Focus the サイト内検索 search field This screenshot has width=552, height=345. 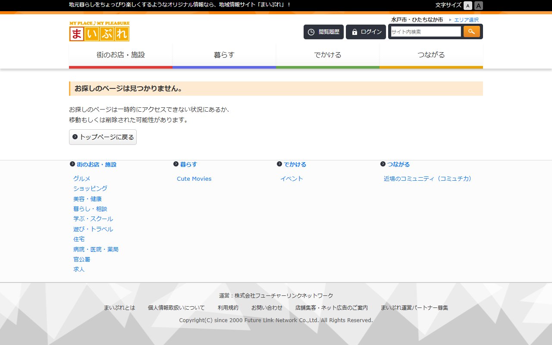pyautogui.click(x=426, y=31)
